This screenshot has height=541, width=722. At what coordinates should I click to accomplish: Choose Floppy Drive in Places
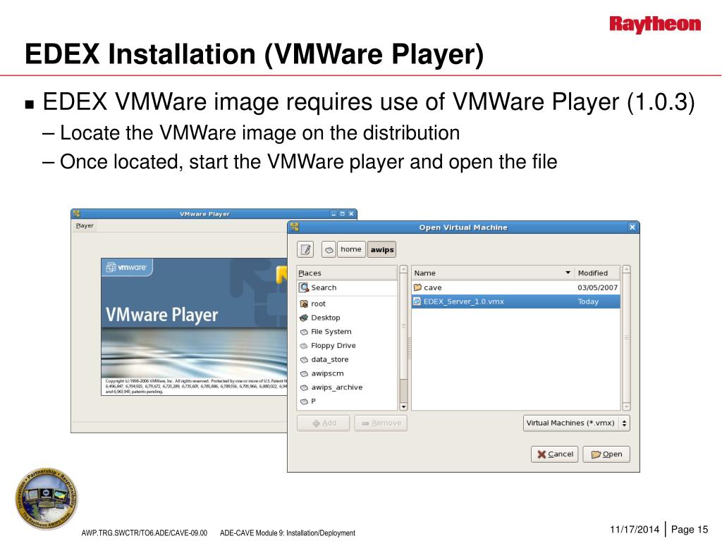tap(347, 345)
